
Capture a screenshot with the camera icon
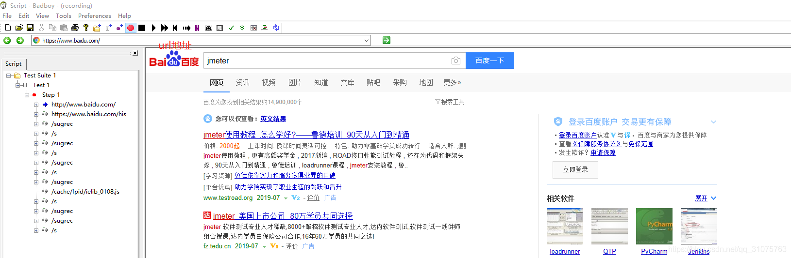click(x=208, y=28)
